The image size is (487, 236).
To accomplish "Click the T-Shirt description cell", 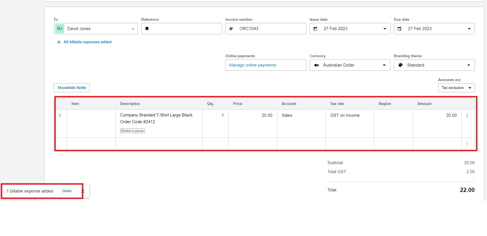I will click(x=159, y=123).
